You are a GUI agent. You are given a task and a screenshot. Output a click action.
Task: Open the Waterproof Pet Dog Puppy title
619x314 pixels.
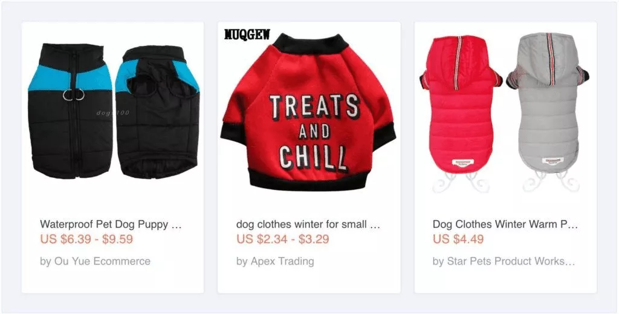[111, 224]
